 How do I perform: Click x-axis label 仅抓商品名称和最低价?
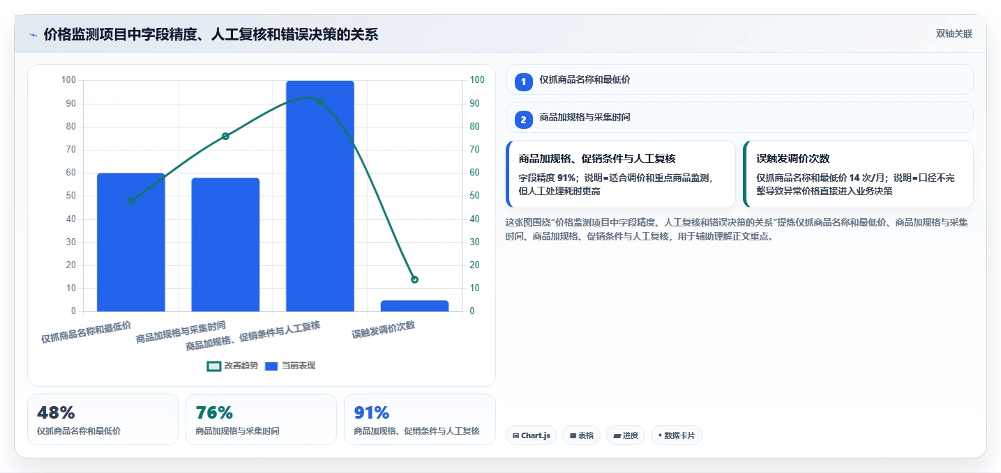[86, 332]
